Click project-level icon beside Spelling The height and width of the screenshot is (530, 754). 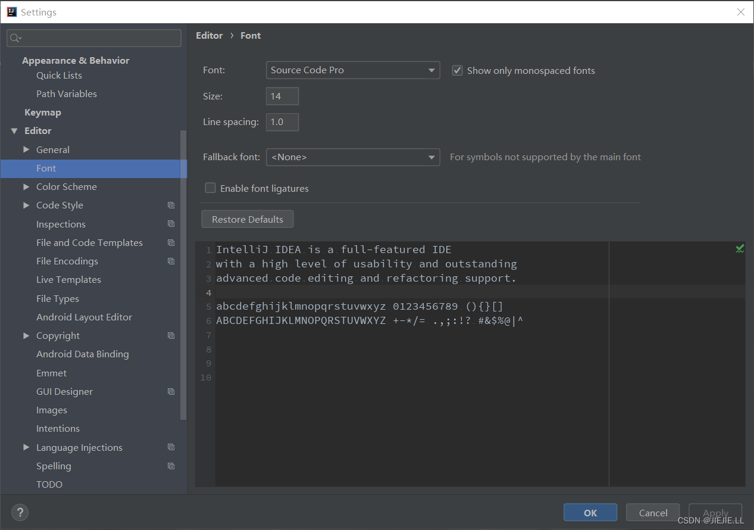tap(171, 466)
